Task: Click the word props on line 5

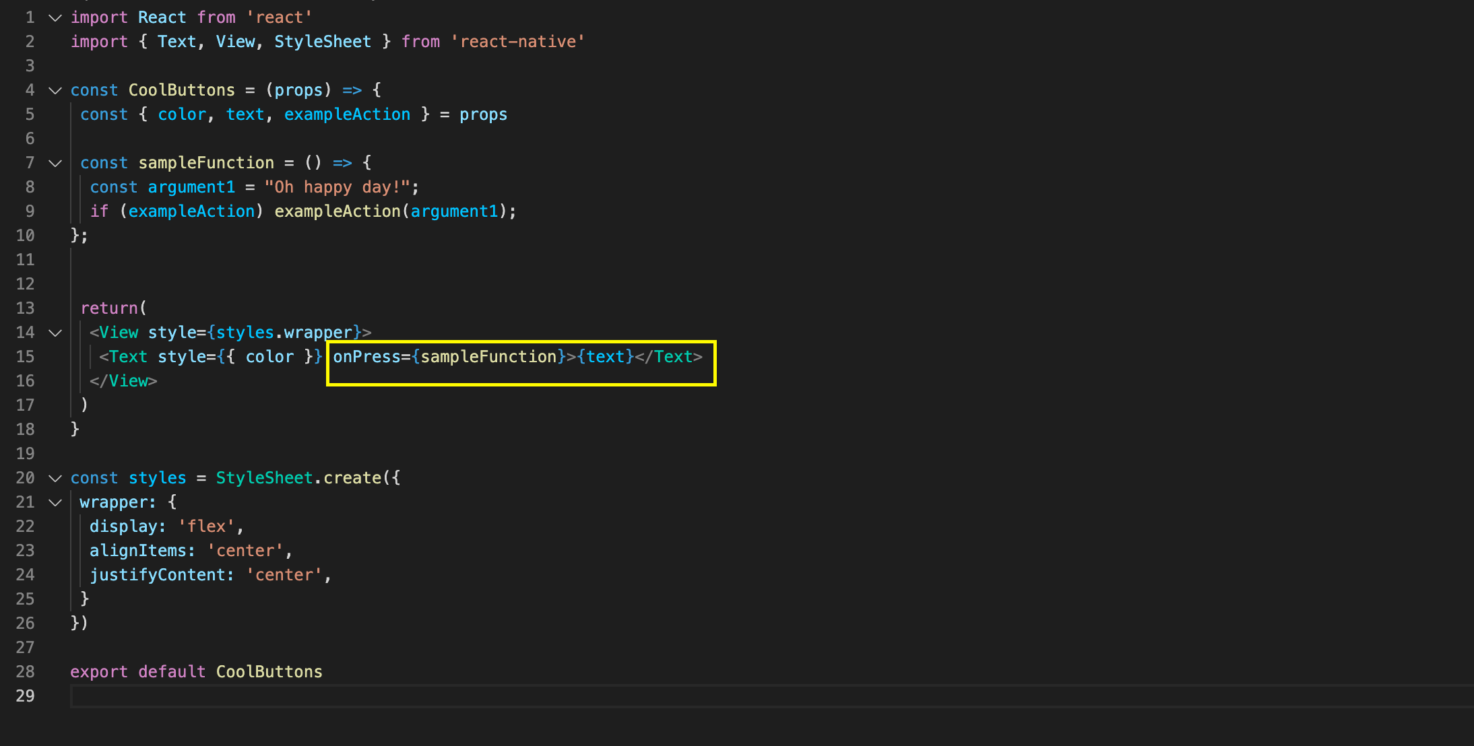Action: pos(483,114)
